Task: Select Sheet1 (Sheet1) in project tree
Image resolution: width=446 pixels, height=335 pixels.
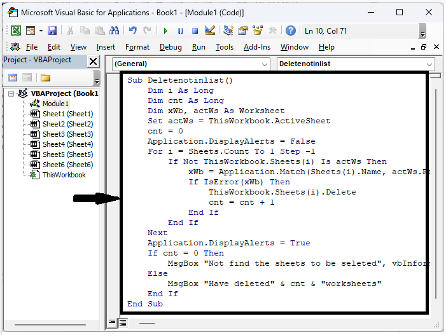Action: point(67,114)
